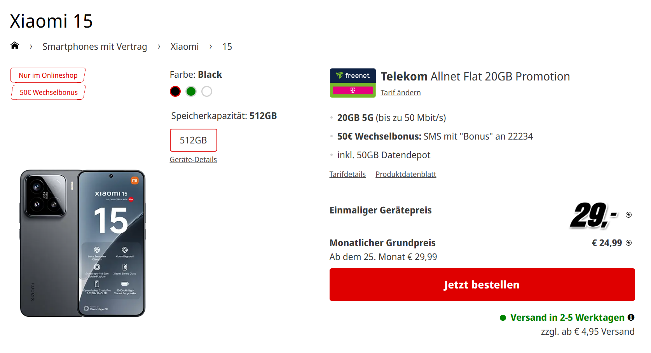Open the Tarif ändern link
Image resolution: width=651 pixels, height=353 pixels.
(x=401, y=93)
